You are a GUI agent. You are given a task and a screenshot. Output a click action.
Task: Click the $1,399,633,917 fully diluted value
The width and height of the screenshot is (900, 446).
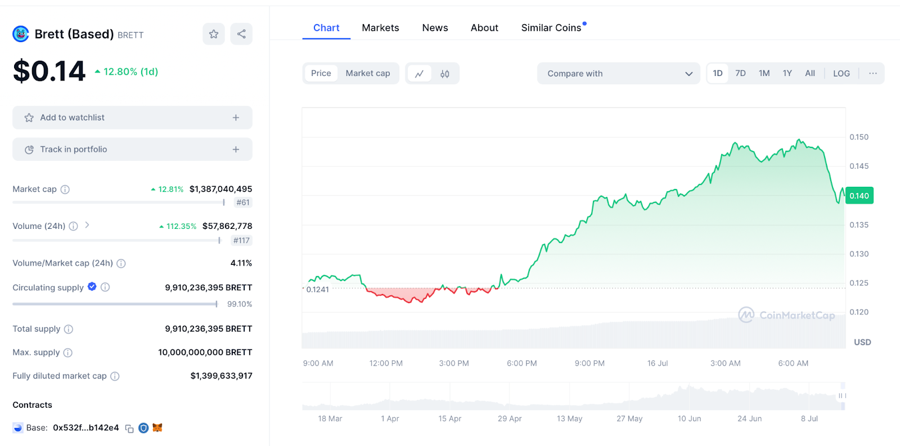[x=221, y=376]
